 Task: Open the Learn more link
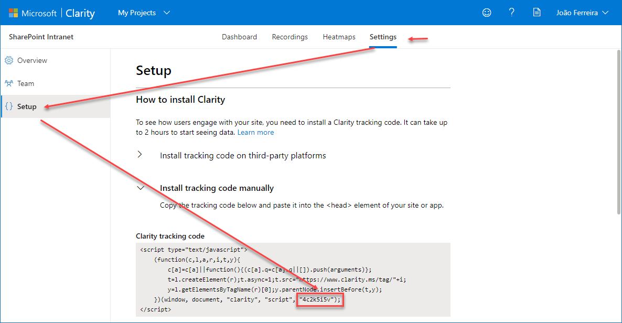pyautogui.click(x=255, y=132)
